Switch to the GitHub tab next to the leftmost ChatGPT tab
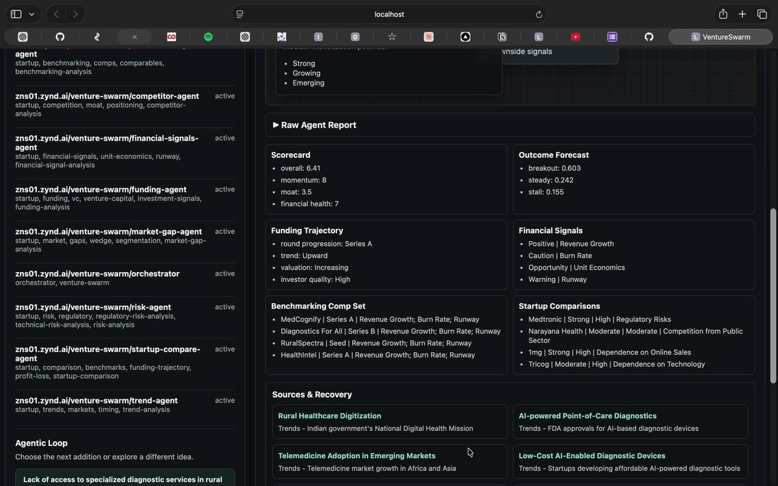 60,37
